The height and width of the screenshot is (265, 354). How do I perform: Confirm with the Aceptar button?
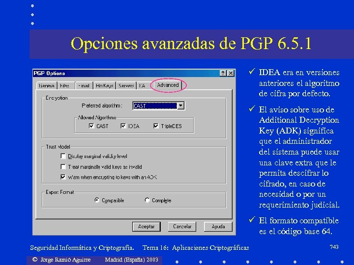point(147,226)
